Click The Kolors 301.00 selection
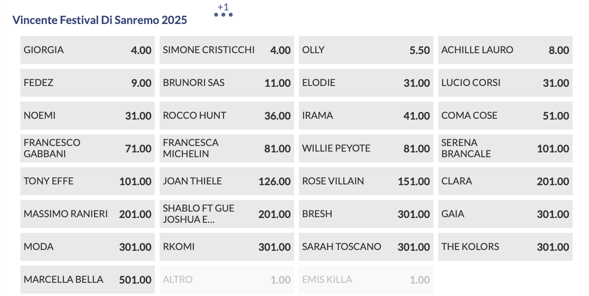Screen dimensions: 589x296 [x=505, y=247]
